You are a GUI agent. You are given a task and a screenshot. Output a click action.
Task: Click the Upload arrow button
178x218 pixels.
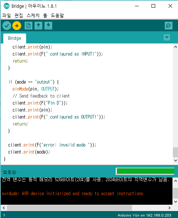click(x=17, y=26)
